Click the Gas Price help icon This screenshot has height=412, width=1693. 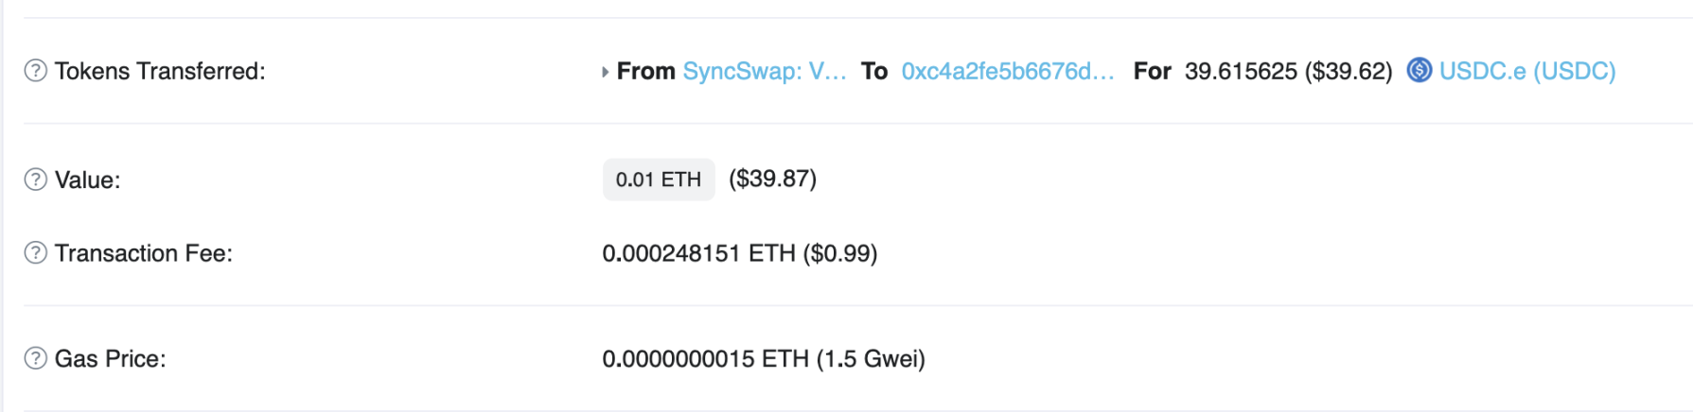pyautogui.click(x=35, y=358)
